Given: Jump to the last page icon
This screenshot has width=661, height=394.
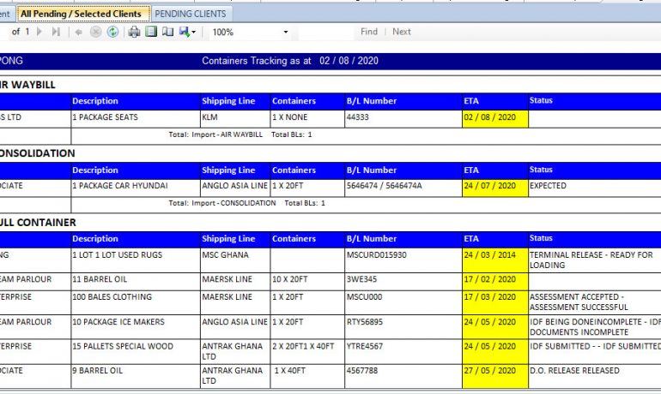Looking at the screenshot, I should pyautogui.click(x=56, y=32).
